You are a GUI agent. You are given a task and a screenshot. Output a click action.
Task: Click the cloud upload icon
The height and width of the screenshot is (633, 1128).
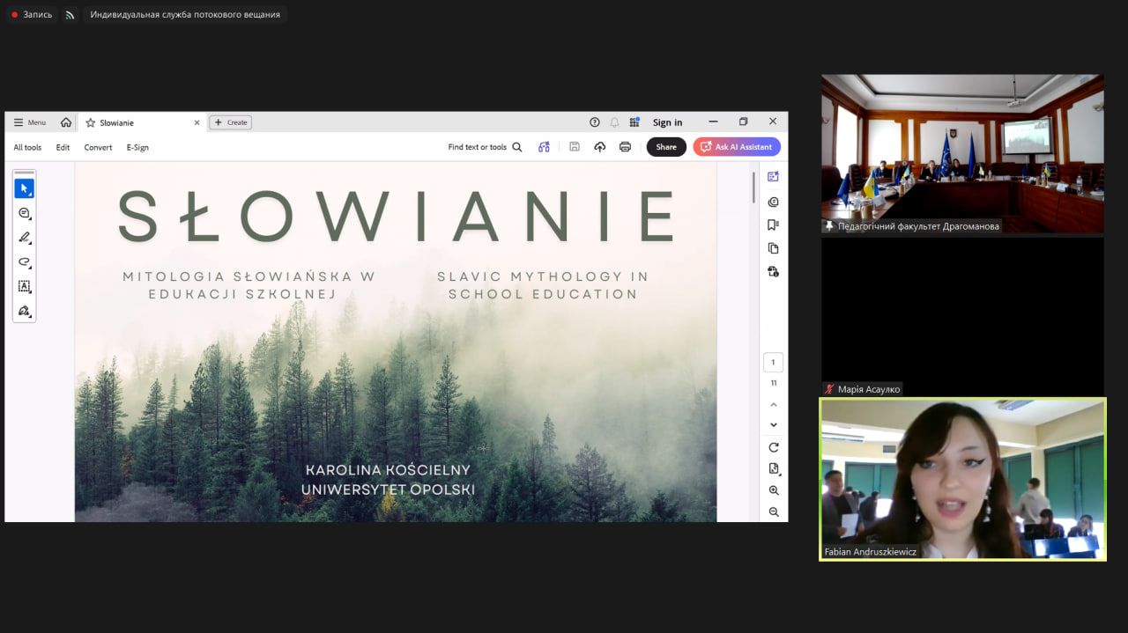pyautogui.click(x=600, y=147)
